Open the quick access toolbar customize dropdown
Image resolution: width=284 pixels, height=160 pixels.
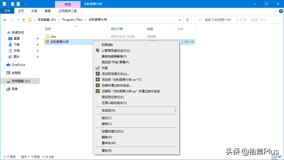coord(23,4)
